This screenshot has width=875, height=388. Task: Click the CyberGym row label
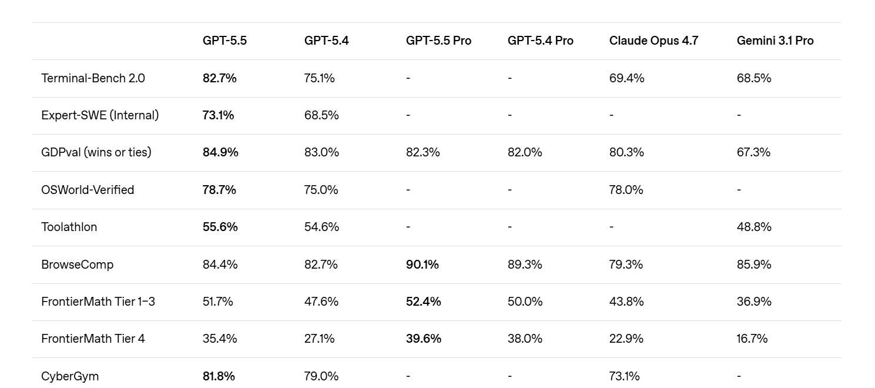coord(70,376)
